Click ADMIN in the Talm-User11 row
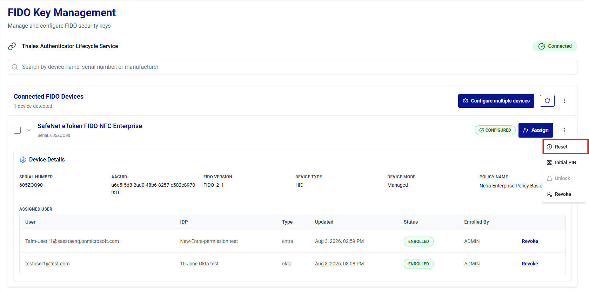The image size is (589, 291). pos(472,241)
